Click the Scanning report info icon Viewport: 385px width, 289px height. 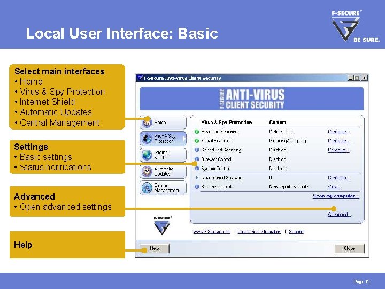point(197,187)
